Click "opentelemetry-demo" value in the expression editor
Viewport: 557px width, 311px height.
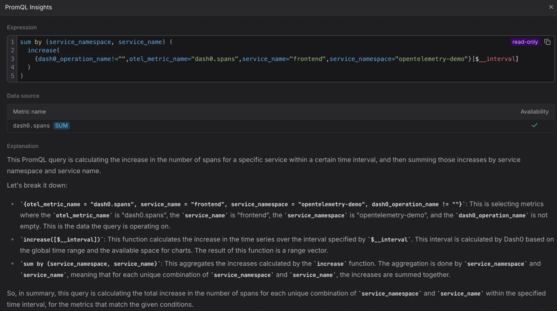click(431, 59)
